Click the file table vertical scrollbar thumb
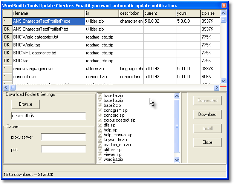Image resolution: width=234 pixels, height=185 pixels. click(223, 19)
